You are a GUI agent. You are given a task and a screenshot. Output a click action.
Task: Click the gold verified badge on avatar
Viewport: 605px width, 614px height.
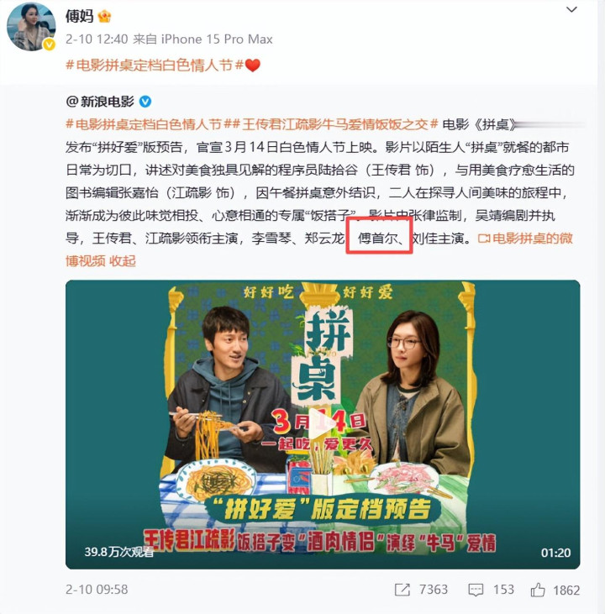(x=49, y=45)
